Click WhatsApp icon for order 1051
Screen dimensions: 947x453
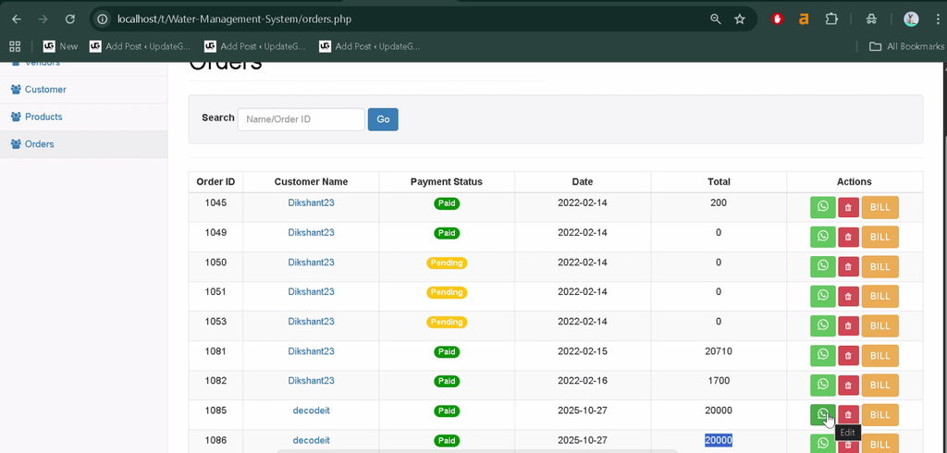tap(822, 296)
